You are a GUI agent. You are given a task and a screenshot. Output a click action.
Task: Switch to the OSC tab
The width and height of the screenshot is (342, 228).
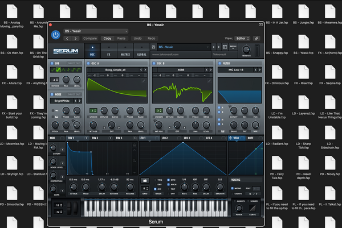tap(92, 51)
